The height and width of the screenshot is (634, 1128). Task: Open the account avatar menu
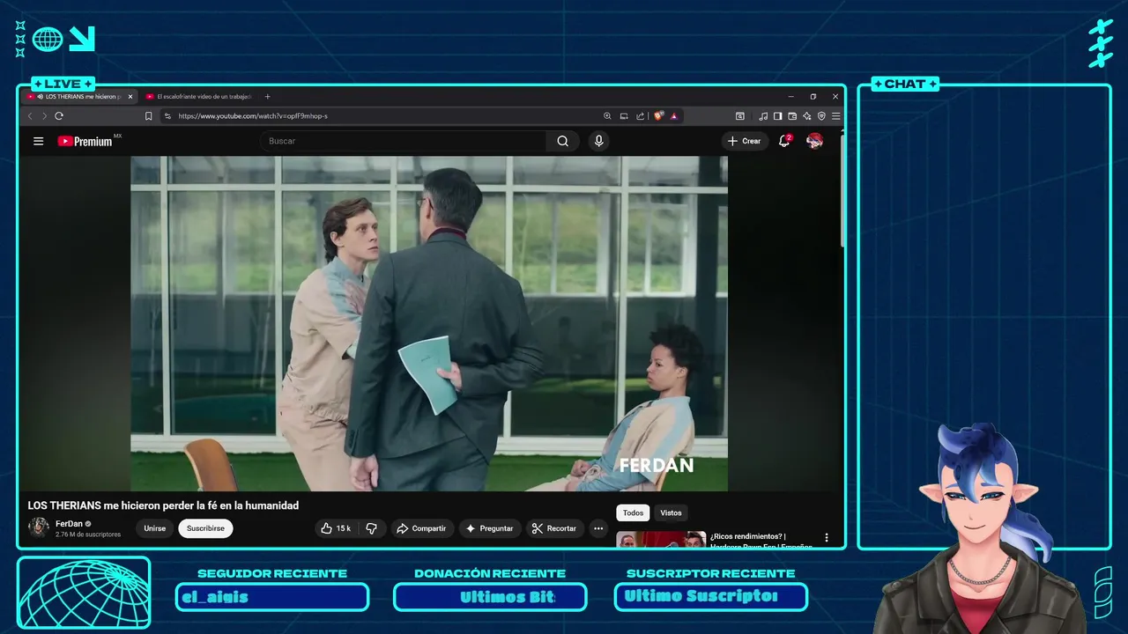pos(814,141)
